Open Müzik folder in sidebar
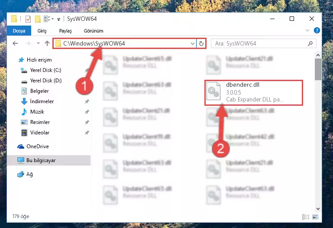This screenshot has height=228, width=333. pos(37,112)
